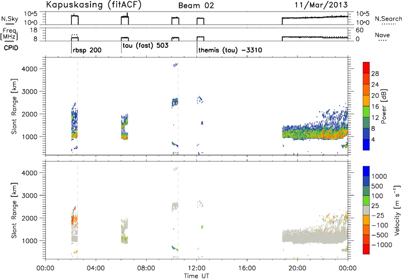Click the 'Kapuskasing (fitACF)' plot title
This screenshot has height=279, width=402.
pos(93,5)
